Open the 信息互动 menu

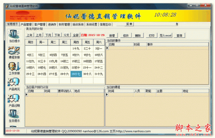click(x=105, y=24)
